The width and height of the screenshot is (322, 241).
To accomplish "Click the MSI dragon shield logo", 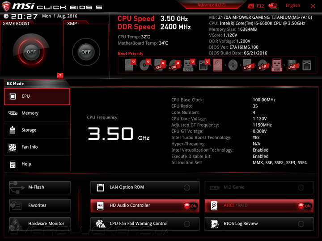I will [x=6, y=6].
